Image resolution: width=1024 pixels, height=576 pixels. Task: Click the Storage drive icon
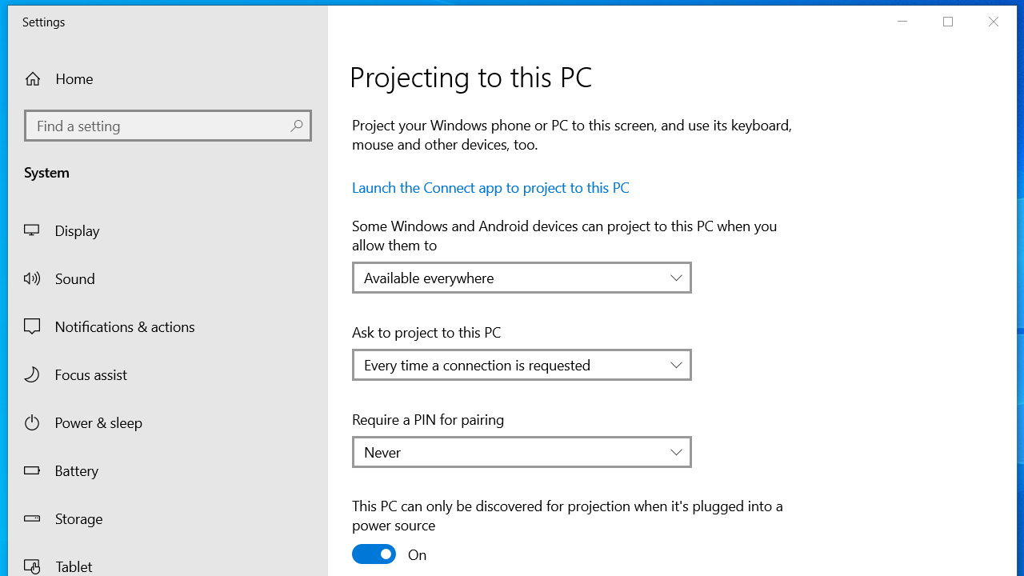click(x=32, y=518)
